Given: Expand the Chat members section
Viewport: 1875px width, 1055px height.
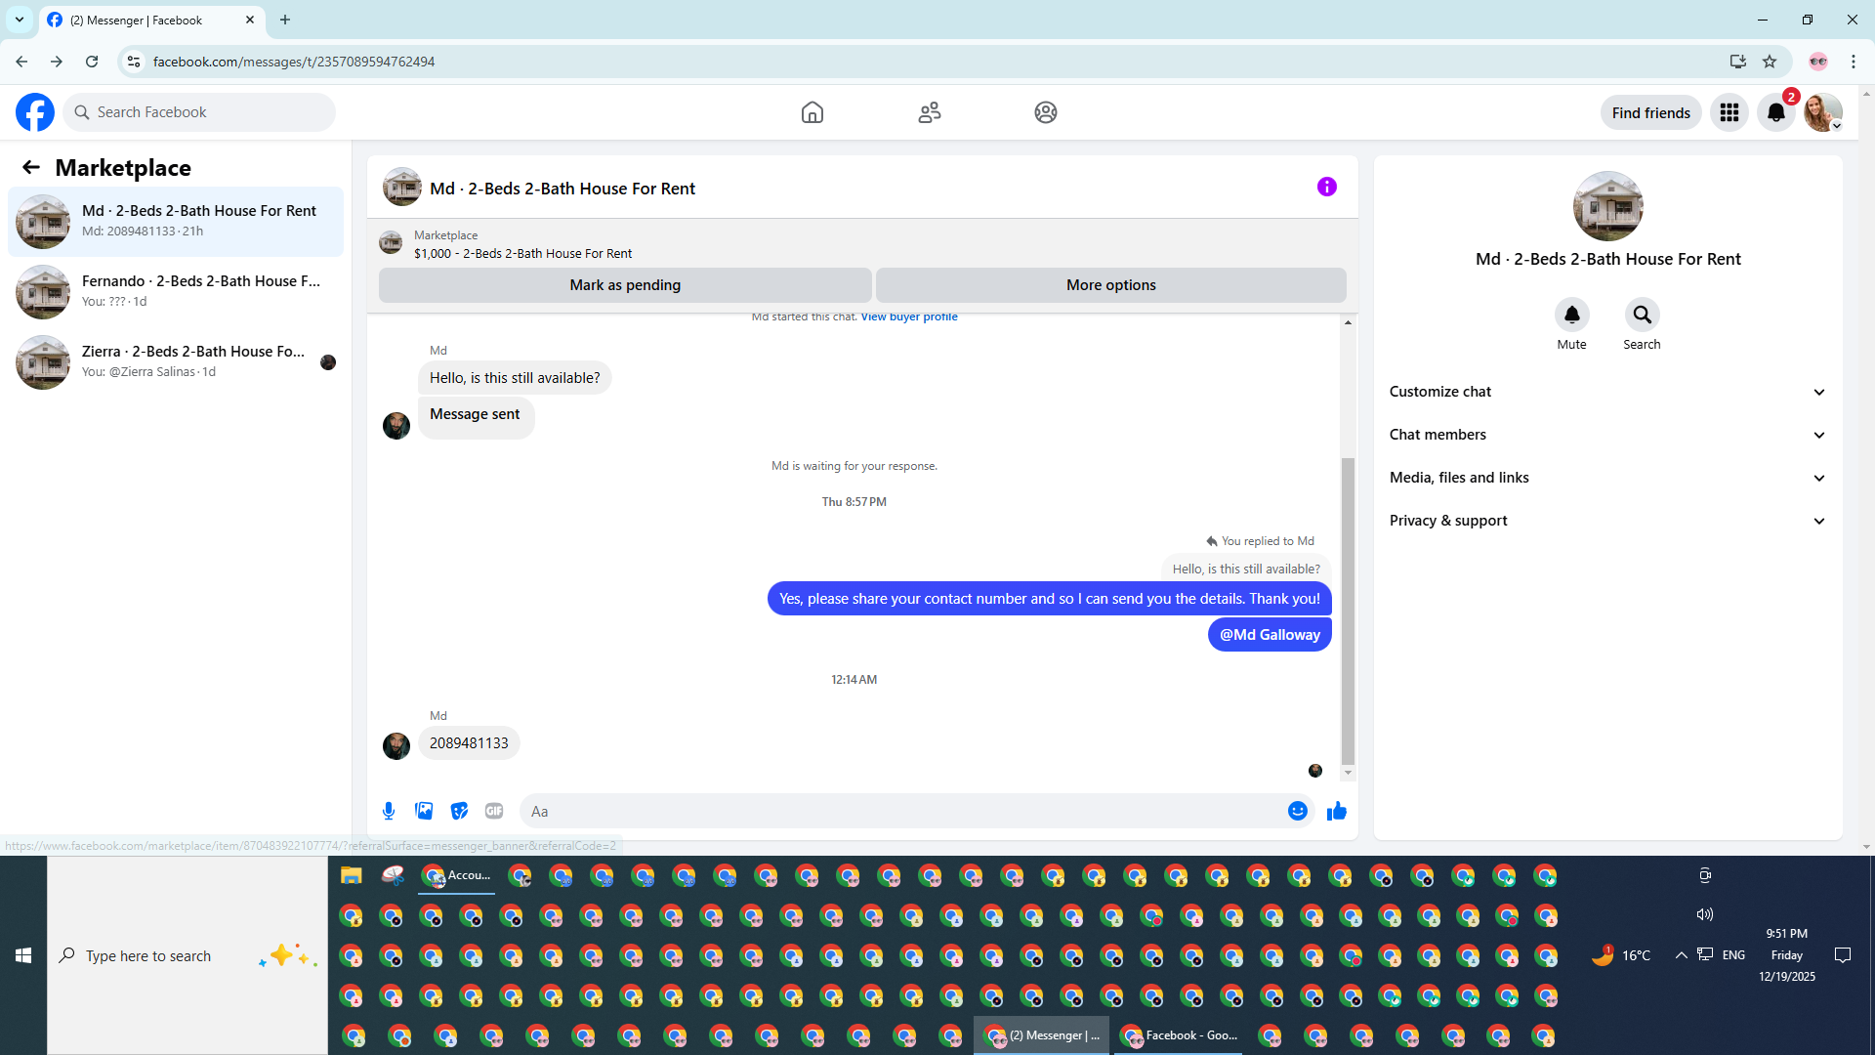Looking at the screenshot, I should (1607, 435).
